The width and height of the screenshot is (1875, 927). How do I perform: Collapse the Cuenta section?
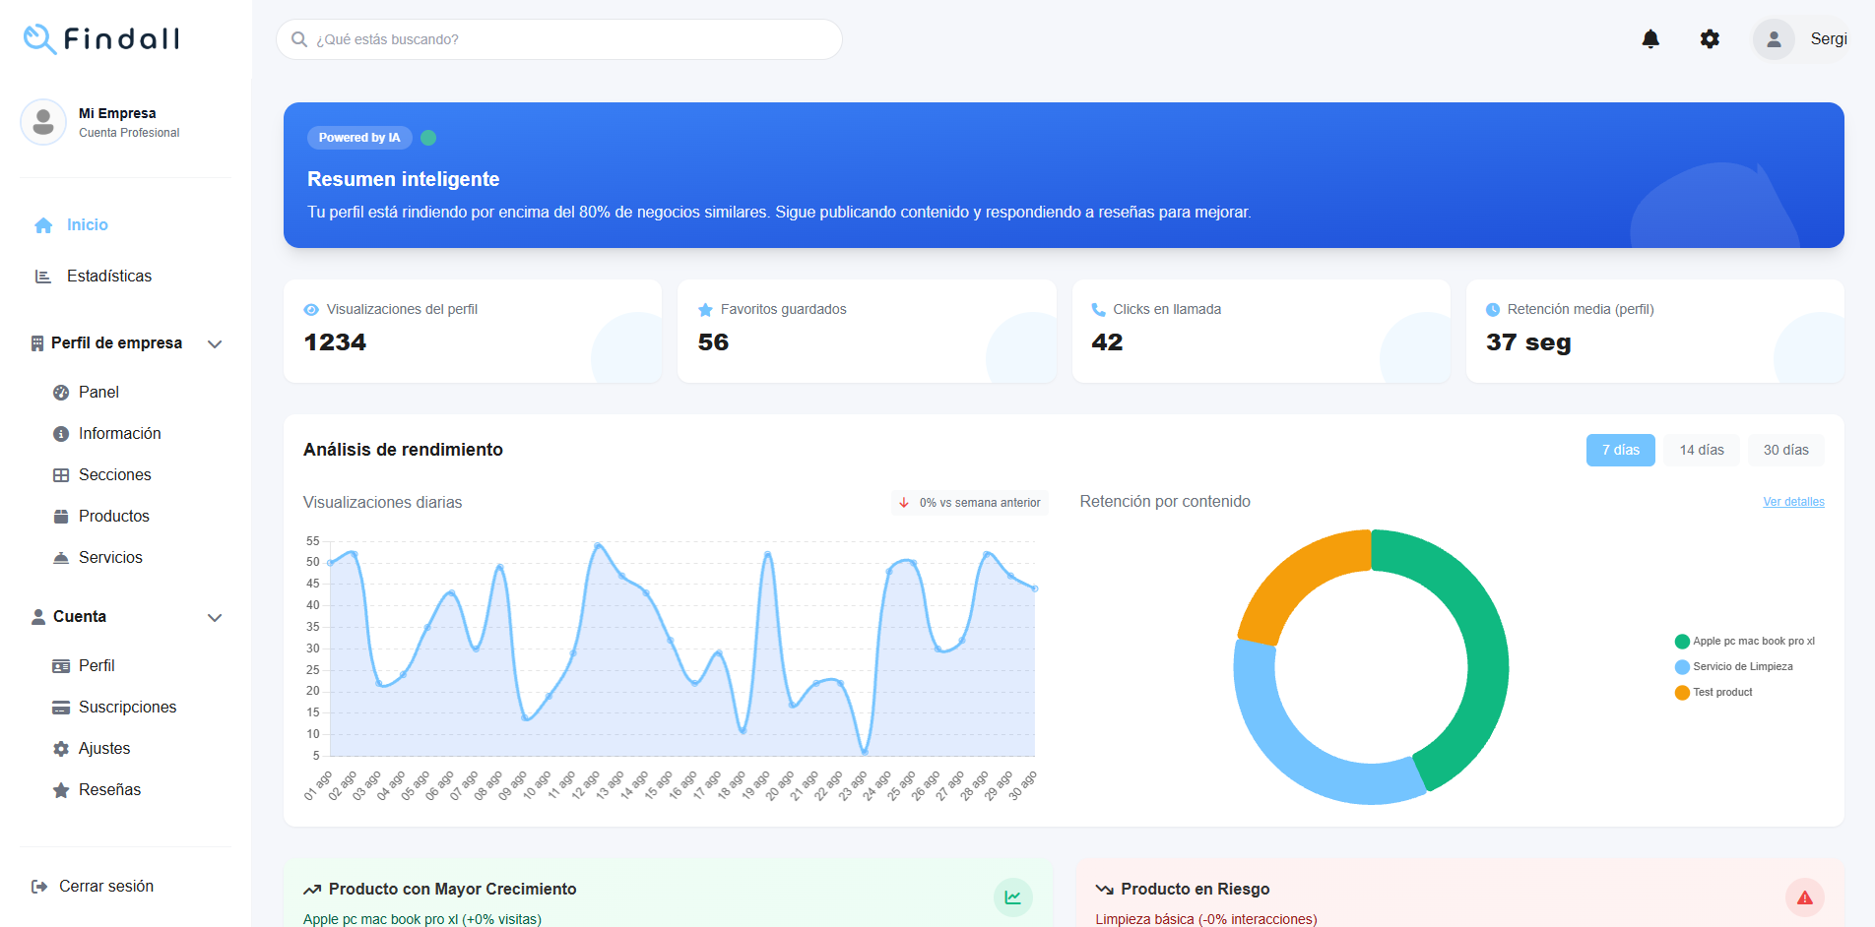[x=215, y=617]
